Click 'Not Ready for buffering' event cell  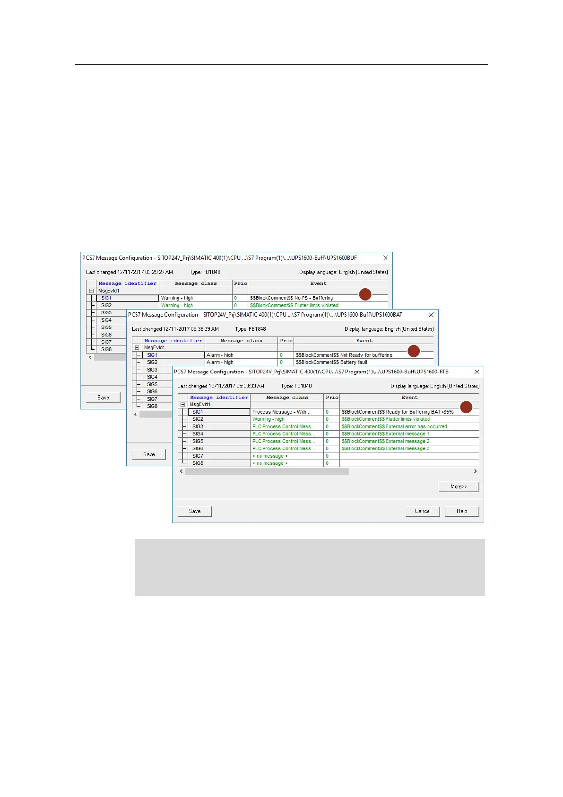(x=364, y=355)
